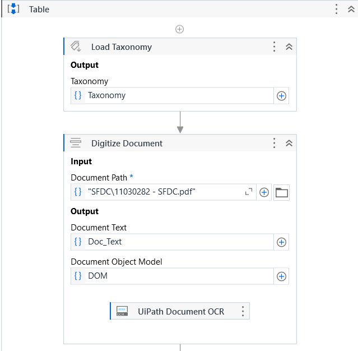Open the Table activity options menu
Viewport: 358px width, 351px height.
click(336, 9)
